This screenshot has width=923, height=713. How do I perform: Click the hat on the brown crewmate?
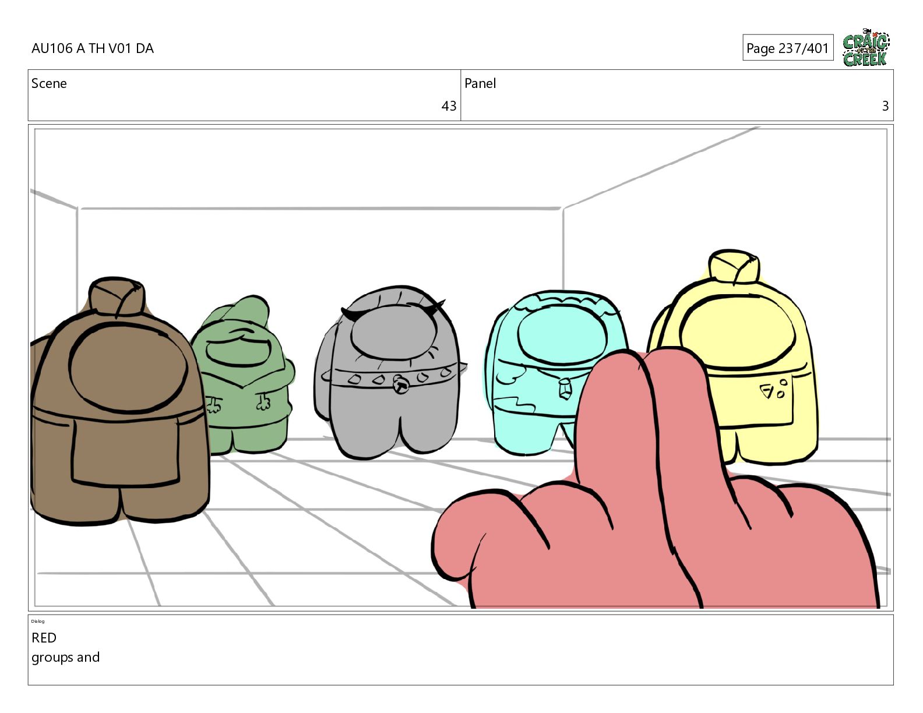(117, 297)
